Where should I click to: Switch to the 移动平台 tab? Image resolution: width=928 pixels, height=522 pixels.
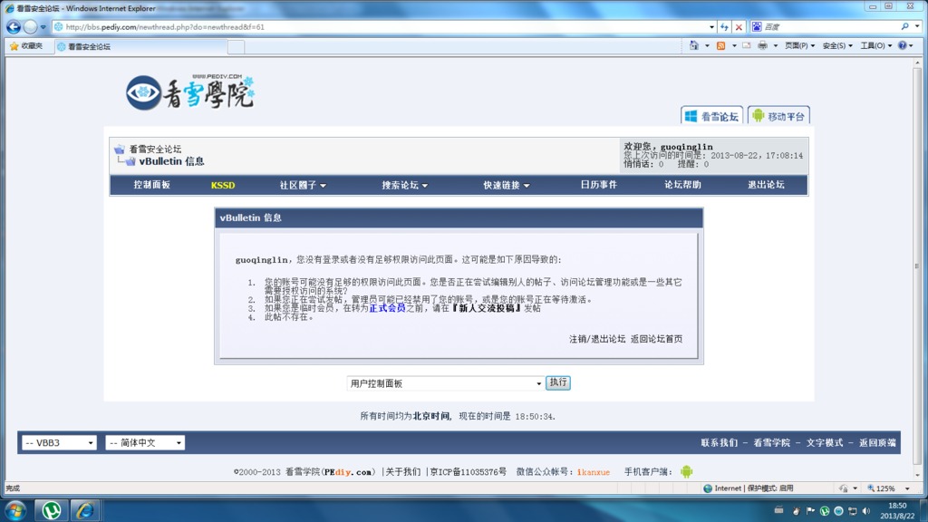coord(778,116)
